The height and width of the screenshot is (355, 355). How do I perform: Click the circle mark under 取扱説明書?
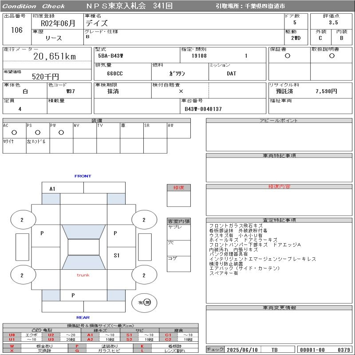click(x=332, y=56)
